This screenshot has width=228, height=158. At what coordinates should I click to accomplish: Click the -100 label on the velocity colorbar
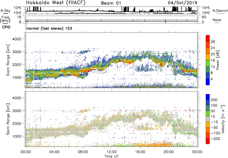215,133
